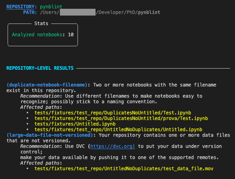Click the Stats box title
The width and height of the screenshot is (235, 179).
coord(41,24)
